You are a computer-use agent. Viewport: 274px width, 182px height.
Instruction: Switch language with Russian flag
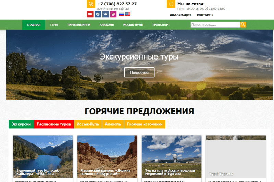(122, 14)
